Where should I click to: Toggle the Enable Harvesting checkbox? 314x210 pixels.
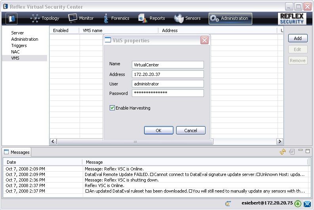click(112, 108)
